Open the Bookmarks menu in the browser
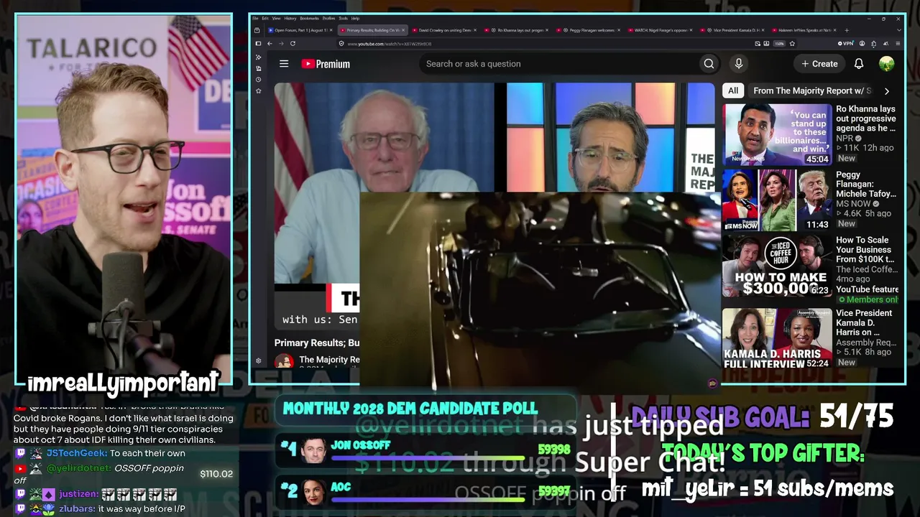The width and height of the screenshot is (920, 517). click(x=310, y=18)
